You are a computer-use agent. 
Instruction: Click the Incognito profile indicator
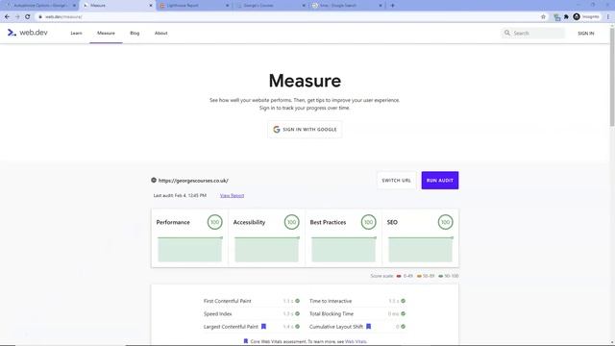(586, 17)
